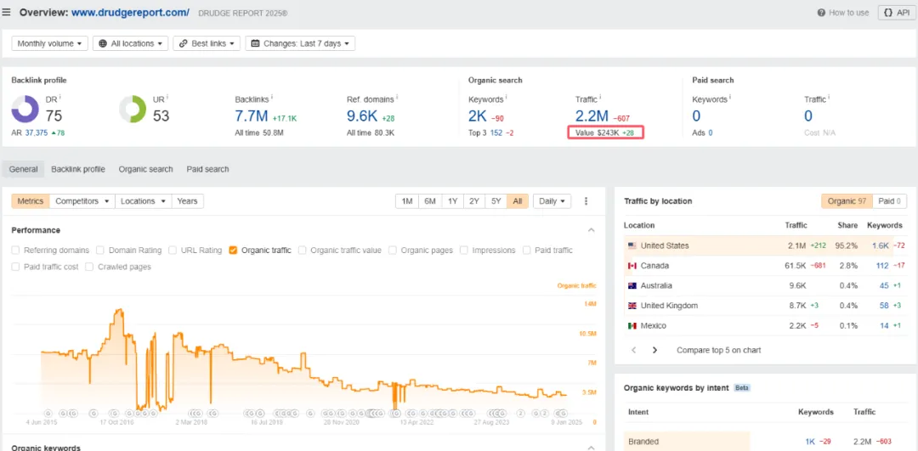Screen dimensions: 918x451
Task: Click the G update marker near 4 Jun 2015
Action: click(48, 413)
